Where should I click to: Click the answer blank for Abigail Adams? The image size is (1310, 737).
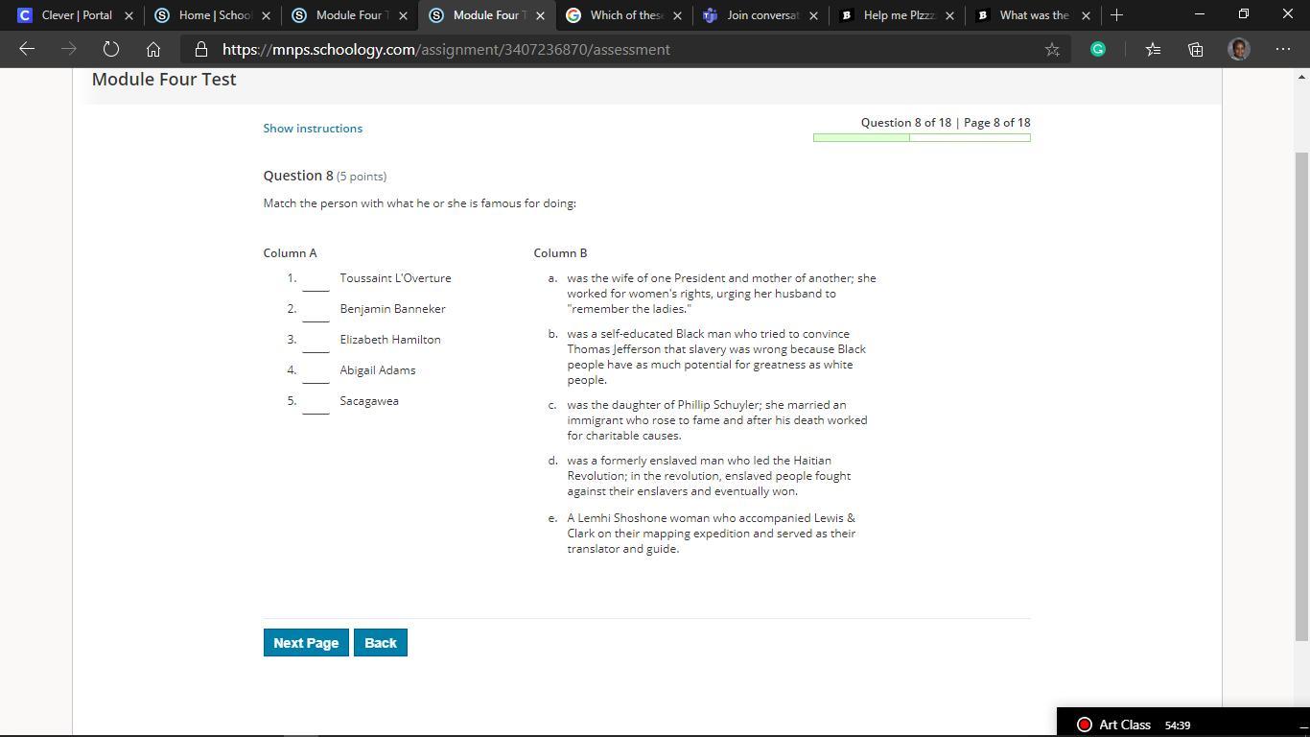[316, 372]
